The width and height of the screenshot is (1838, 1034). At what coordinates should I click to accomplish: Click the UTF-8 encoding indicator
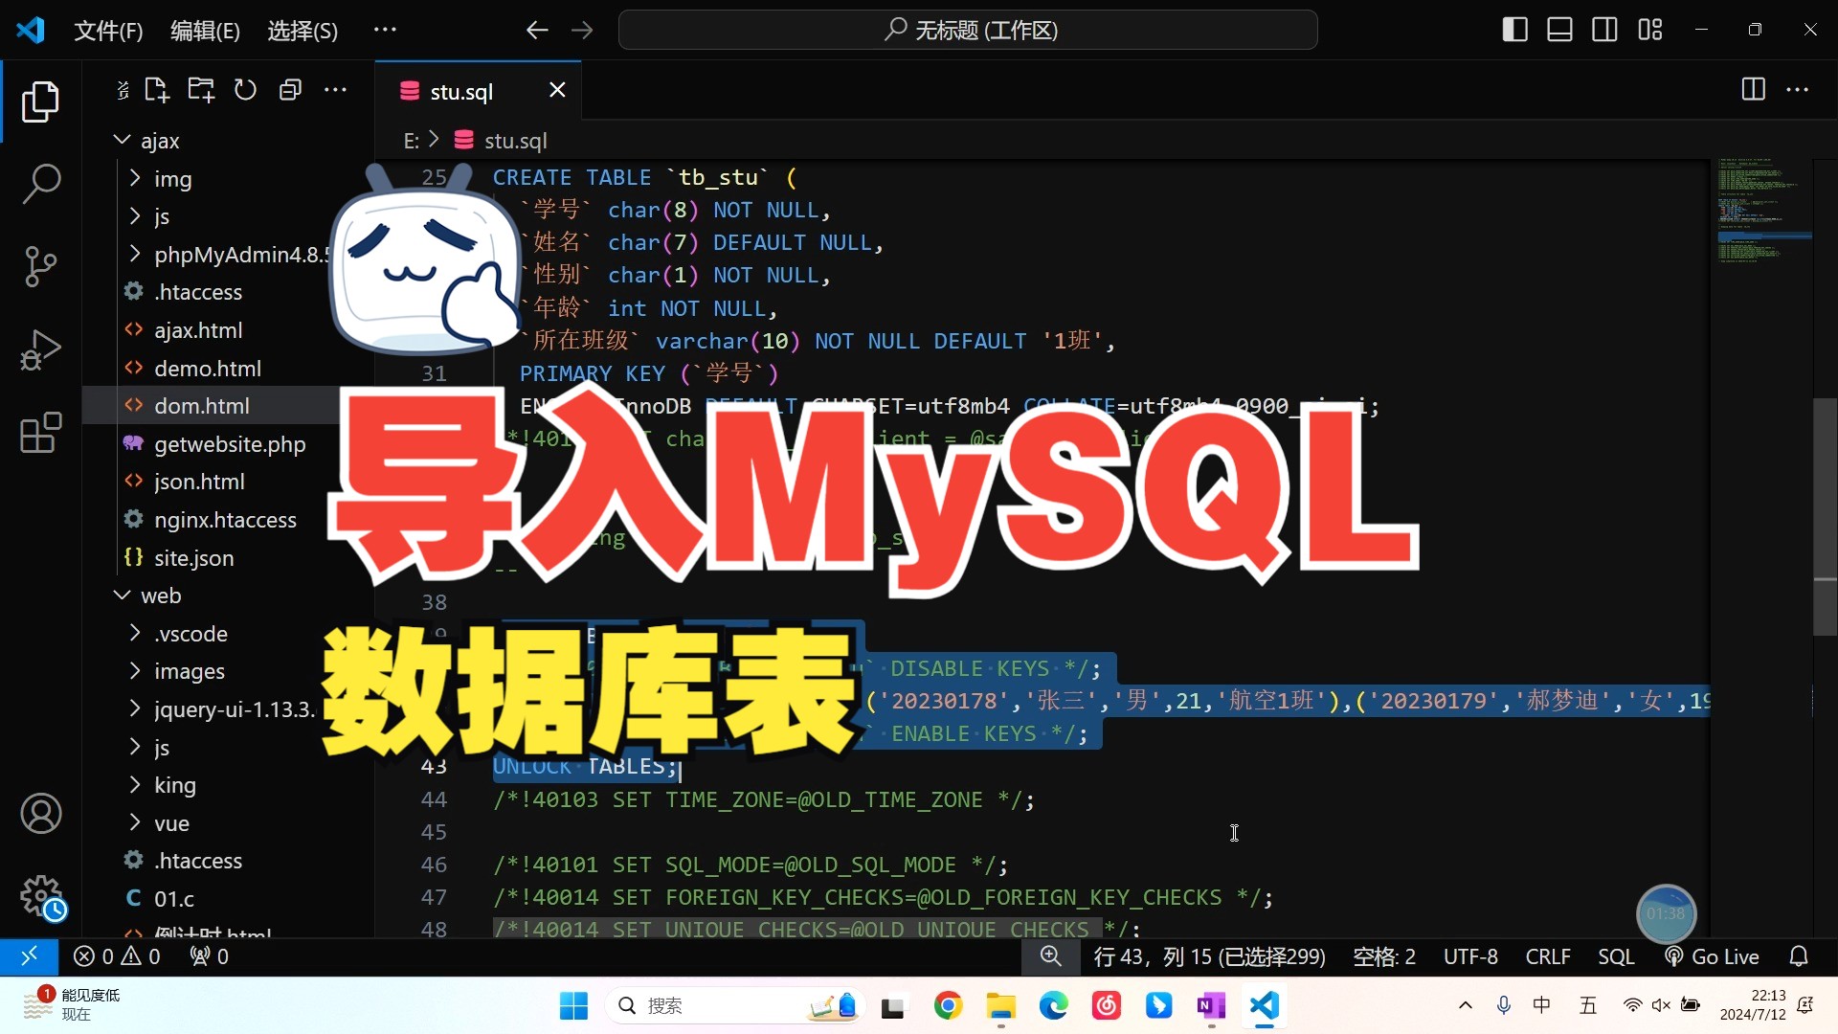pyautogui.click(x=1470, y=956)
